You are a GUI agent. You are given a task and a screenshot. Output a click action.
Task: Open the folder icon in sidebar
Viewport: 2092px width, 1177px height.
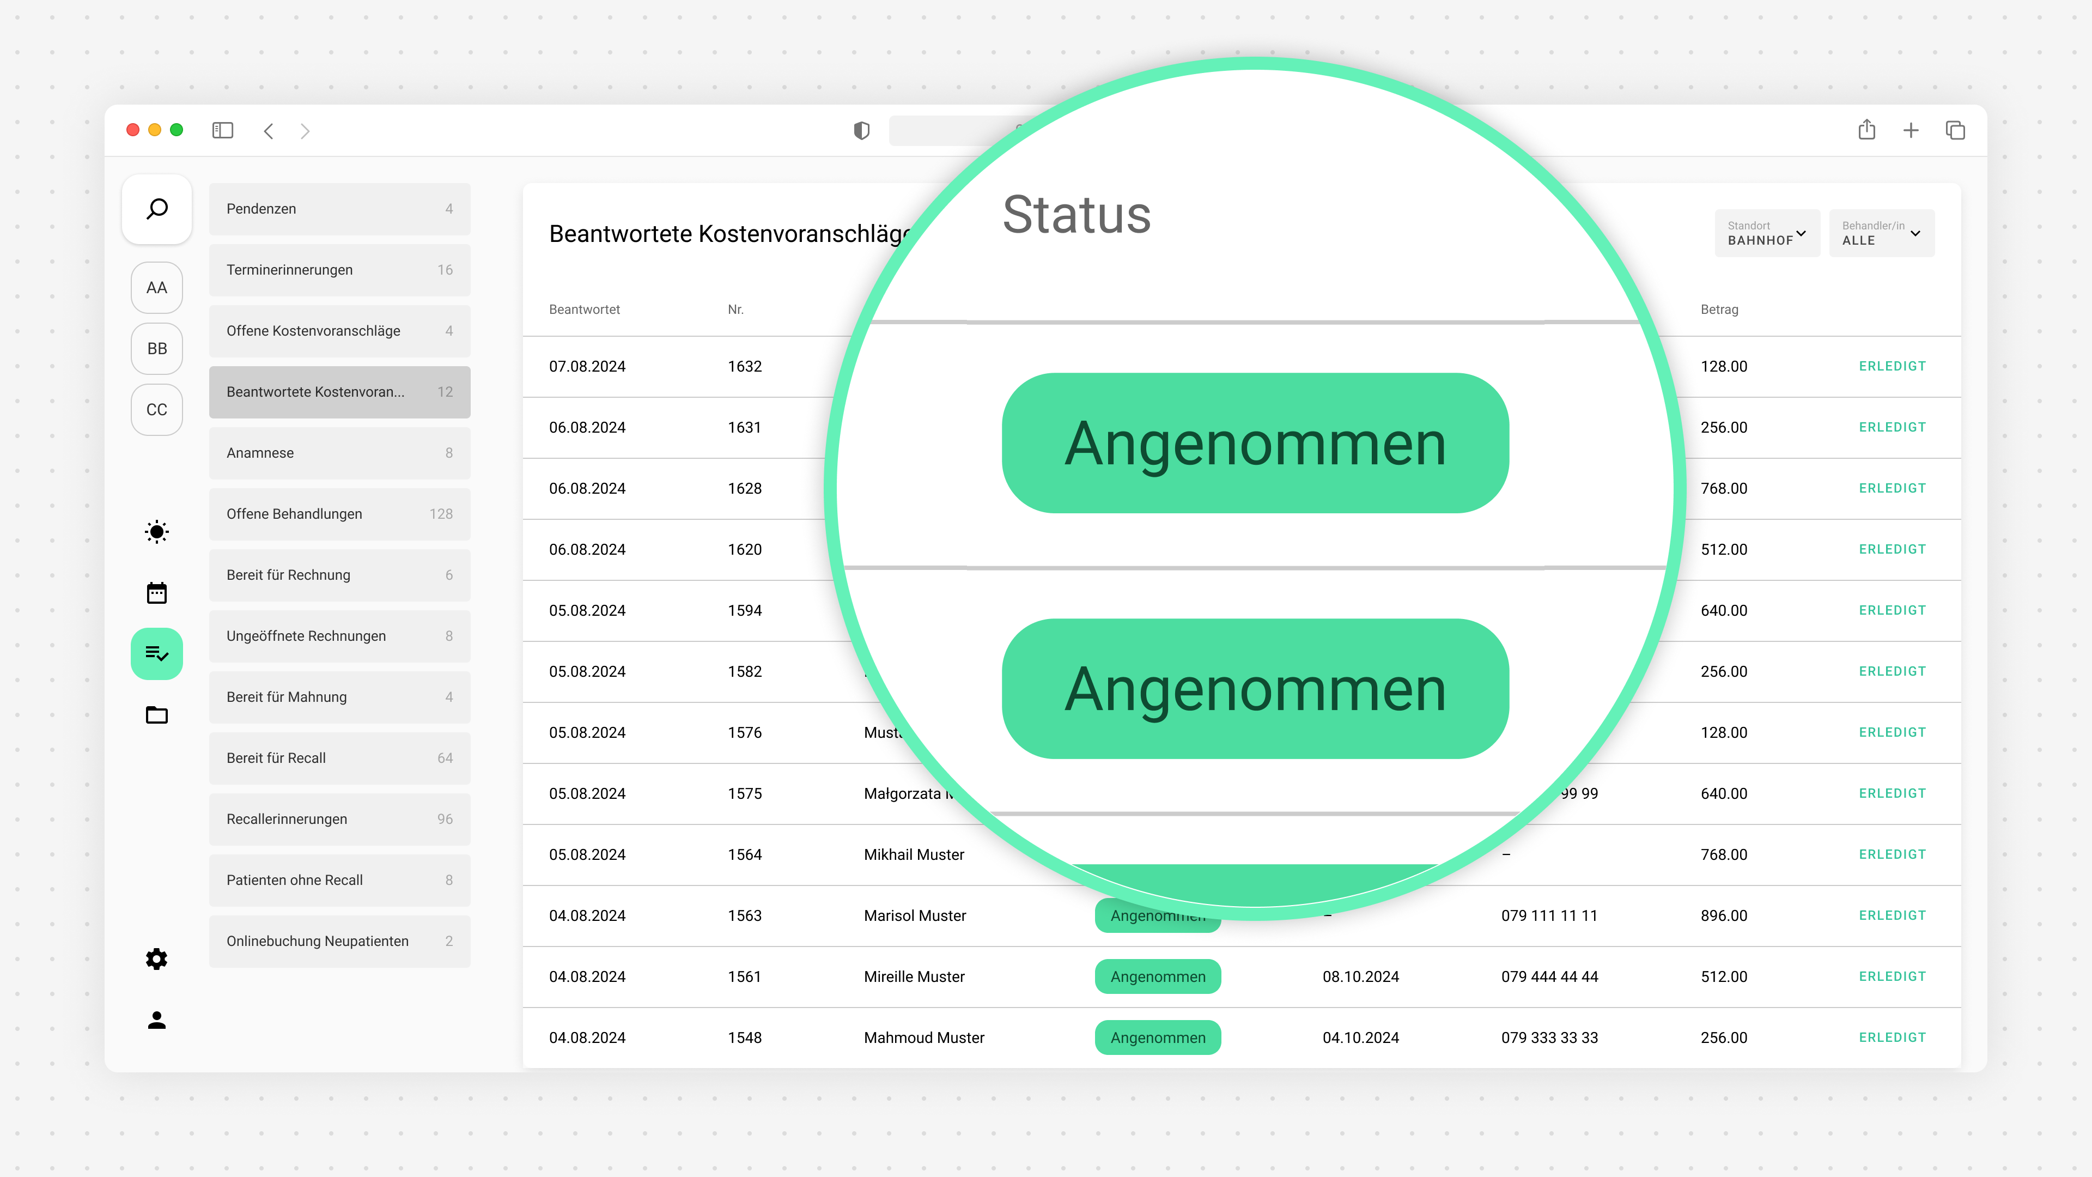point(157,715)
